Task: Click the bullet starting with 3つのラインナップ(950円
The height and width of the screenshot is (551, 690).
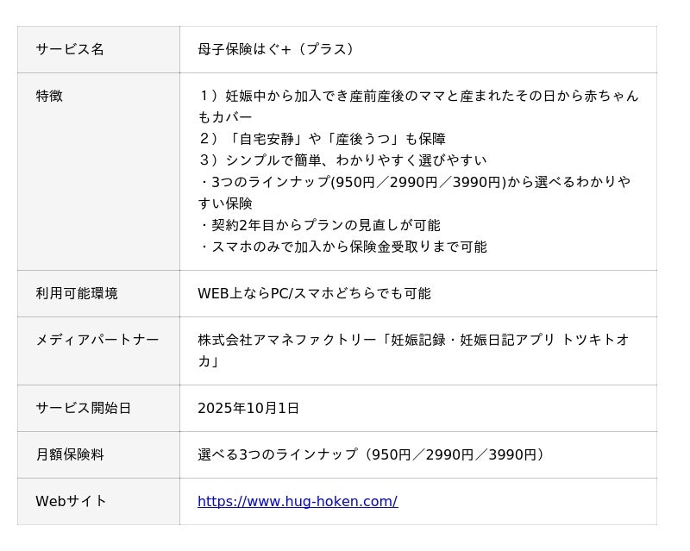Action: pyautogui.click(x=414, y=182)
